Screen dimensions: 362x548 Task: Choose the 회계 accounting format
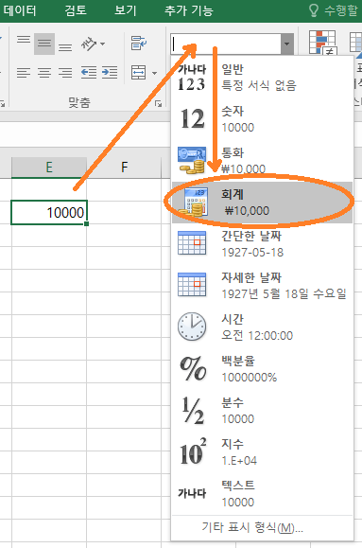click(x=262, y=202)
